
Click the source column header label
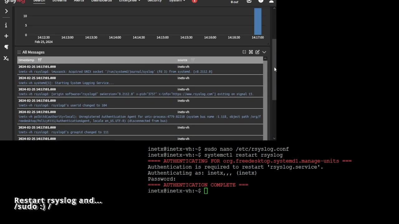click(x=182, y=60)
